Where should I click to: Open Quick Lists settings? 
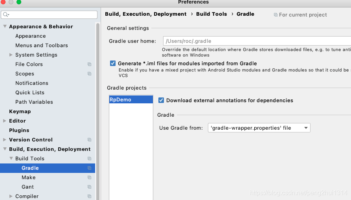(x=30, y=92)
